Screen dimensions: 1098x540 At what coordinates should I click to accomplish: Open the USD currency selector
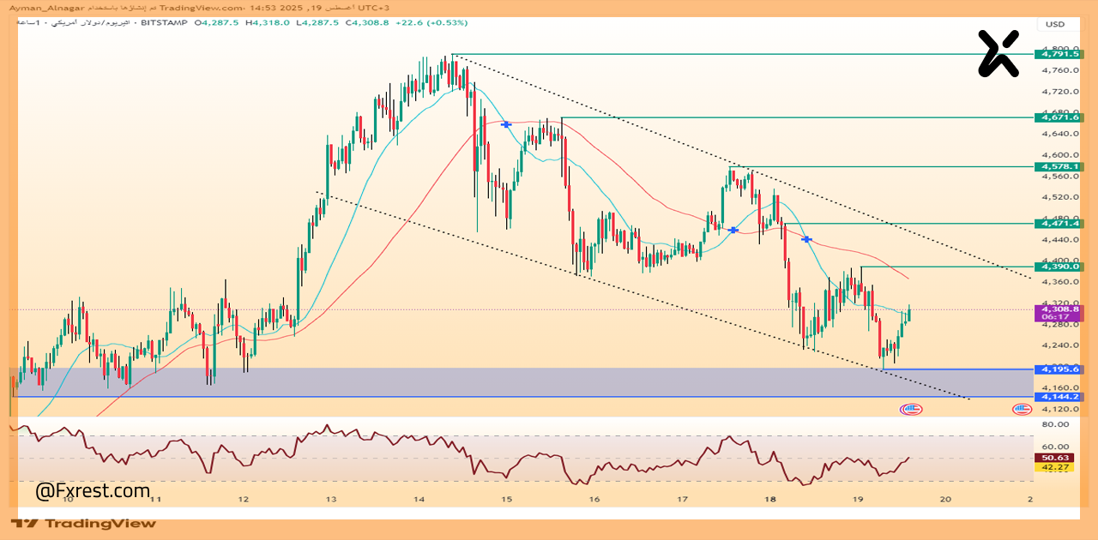tap(1054, 24)
